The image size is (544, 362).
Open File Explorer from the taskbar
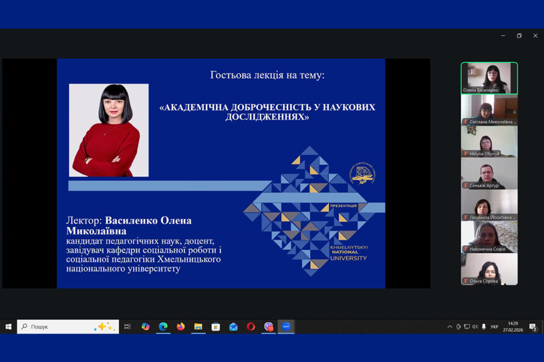[x=198, y=326]
